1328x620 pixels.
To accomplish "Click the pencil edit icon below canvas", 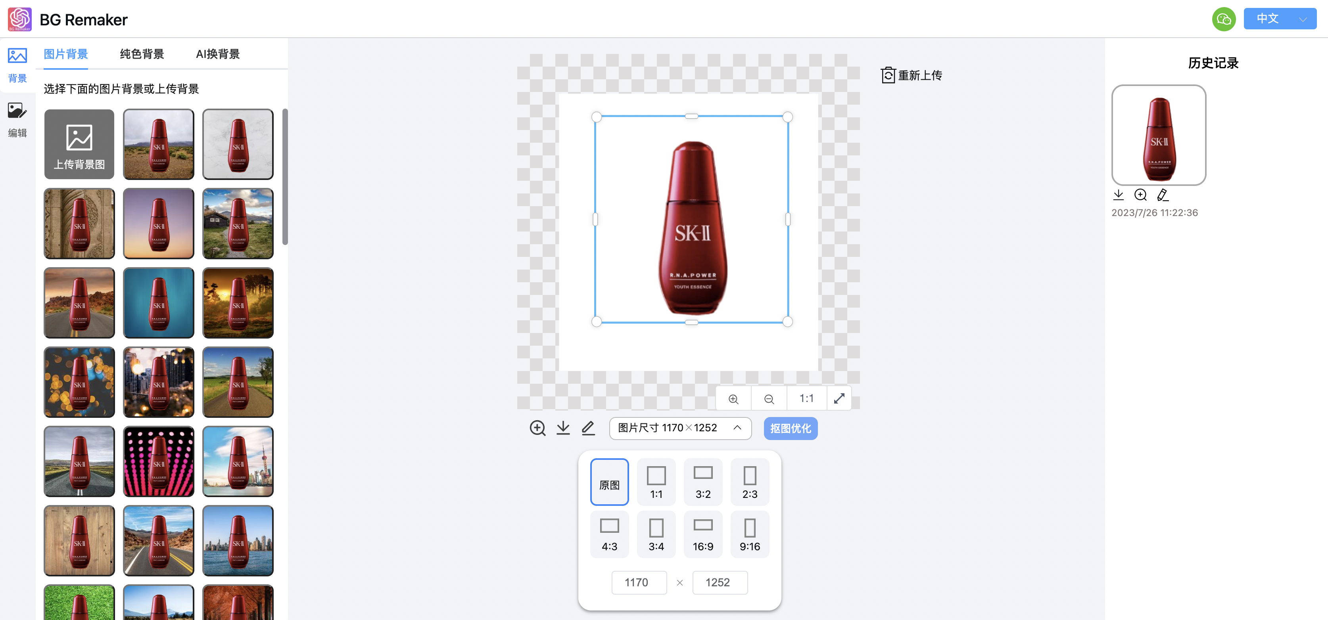I will [x=588, y=428].
